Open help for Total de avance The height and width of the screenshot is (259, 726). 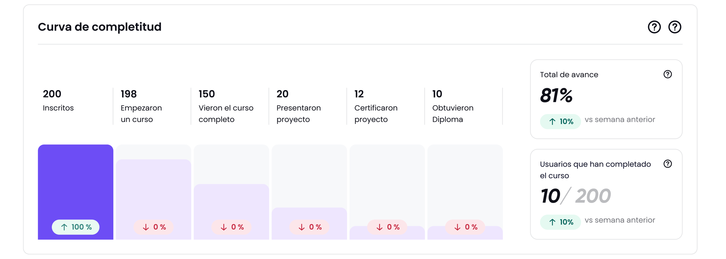(x=668, y=75)
